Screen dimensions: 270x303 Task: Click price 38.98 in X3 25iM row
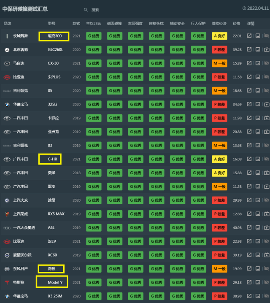(x=237, y=296)
